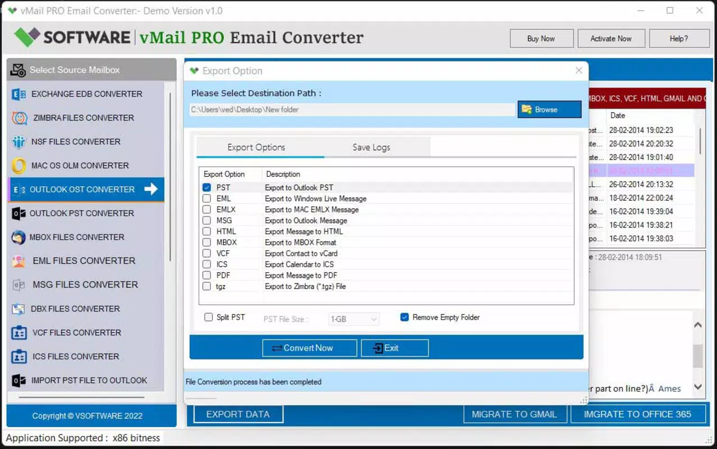Click the Export Option column header
Image resolution: width=717 pixels, height=449 pixels.
click(x=231, y=174)
